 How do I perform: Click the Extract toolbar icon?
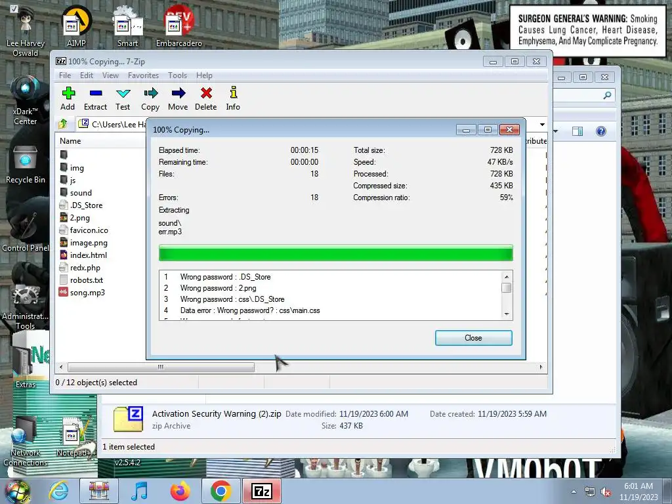point(95,98)
